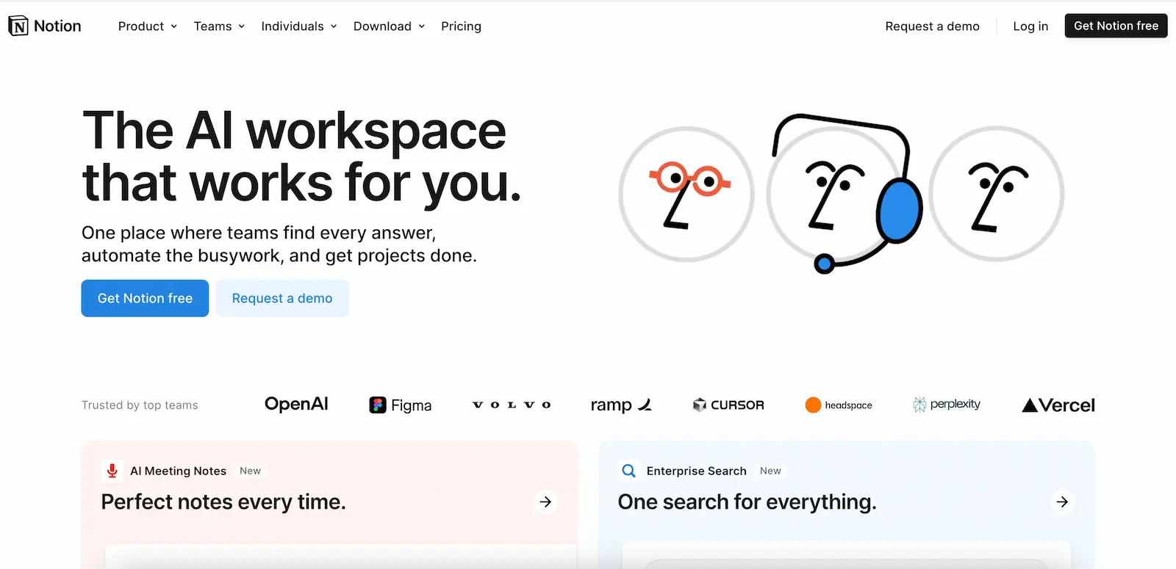Viewport: 1176px width, 569px height.
Task: Click the headspace wordmark text
Action: pyautogui.click(x=848, y=405)
